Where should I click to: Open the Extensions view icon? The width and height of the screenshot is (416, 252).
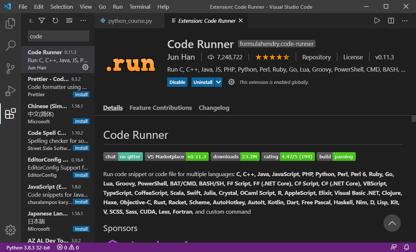pyautogui.click(x=10, y=114)
